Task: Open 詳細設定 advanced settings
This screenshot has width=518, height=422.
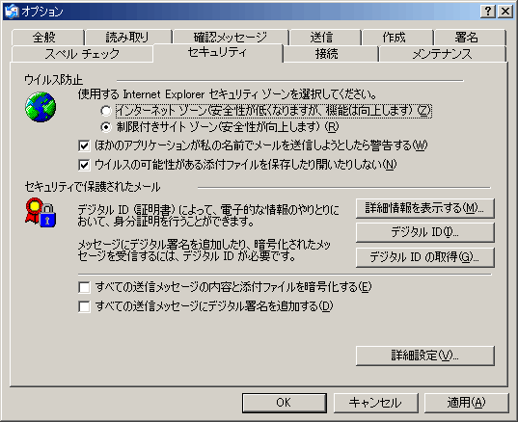Action: pyautogui.click(x=424, y=356)
